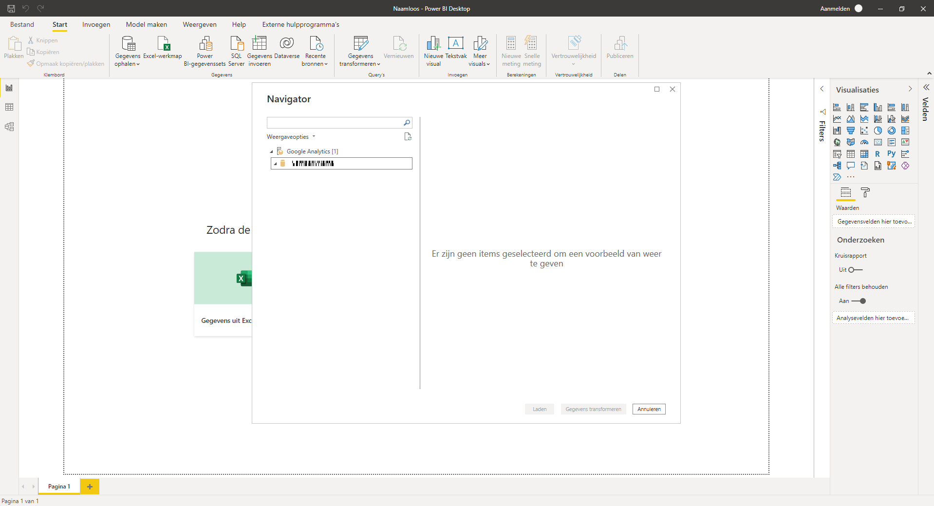The width and height of the screenshot is (934, 506).
Task: Add a new report page with plus button
Action: coord(90,487)
